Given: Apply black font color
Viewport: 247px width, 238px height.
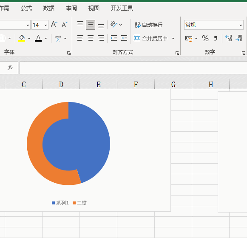Looking at the screenshot, I should (38, 38).
